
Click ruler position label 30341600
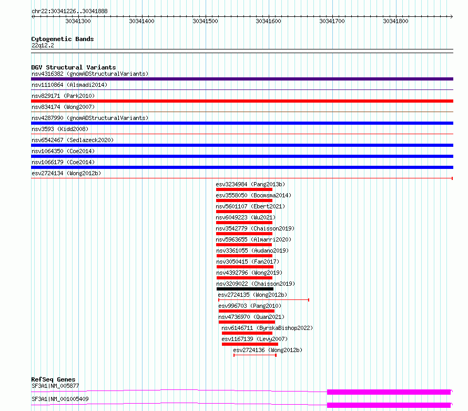(268, 21)
